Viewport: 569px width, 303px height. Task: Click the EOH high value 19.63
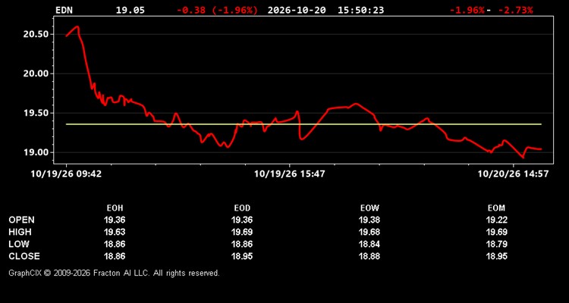coord(115,232)
